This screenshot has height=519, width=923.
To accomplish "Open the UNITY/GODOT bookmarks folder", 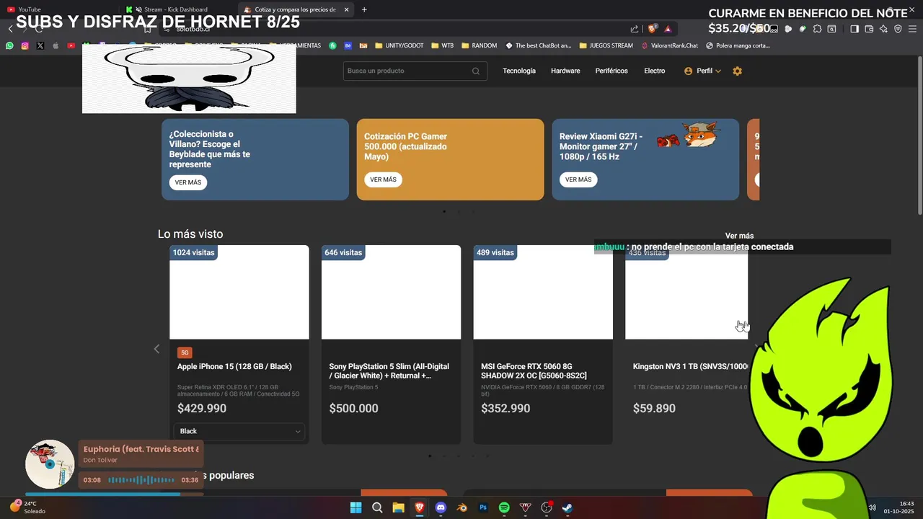I will tap(398, 45).
